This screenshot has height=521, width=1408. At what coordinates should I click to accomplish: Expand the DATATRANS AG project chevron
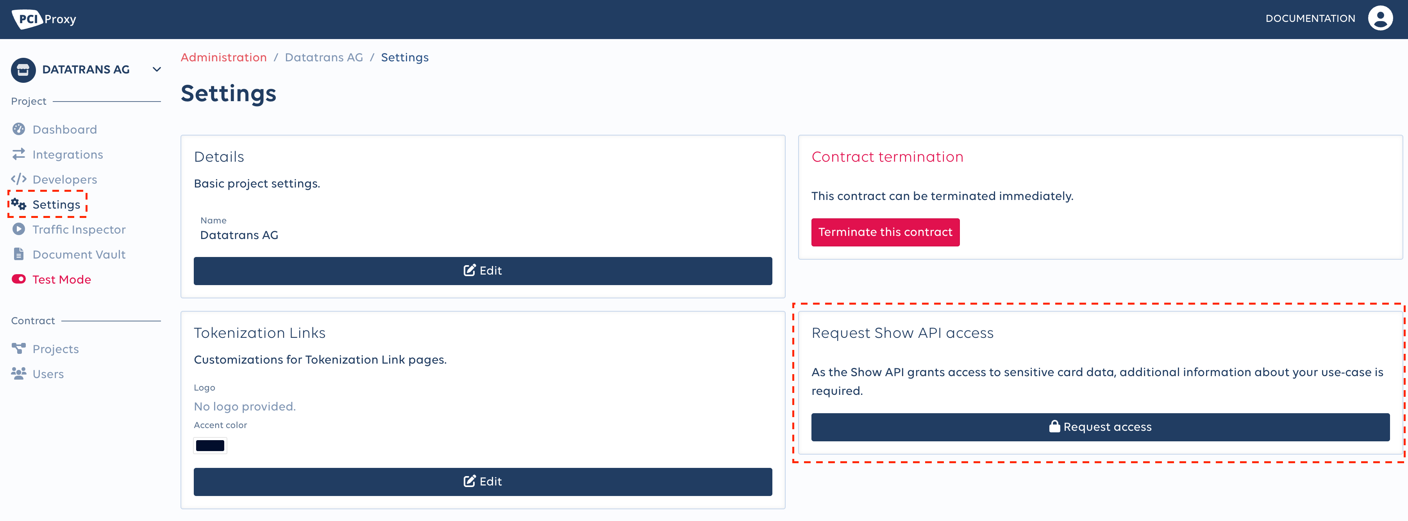pyautogui.click(x=157, y=70)
